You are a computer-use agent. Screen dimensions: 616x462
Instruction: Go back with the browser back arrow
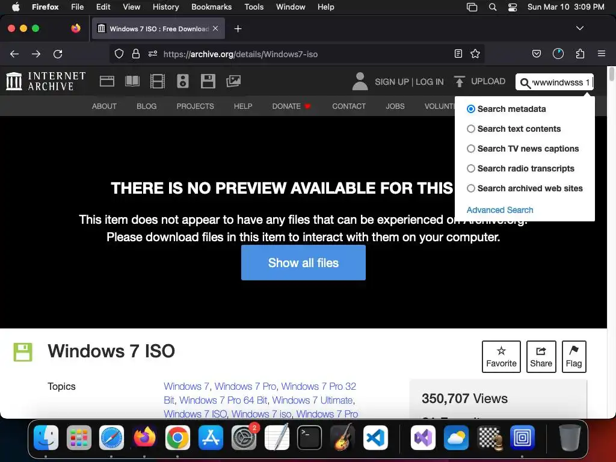(14, 54)
